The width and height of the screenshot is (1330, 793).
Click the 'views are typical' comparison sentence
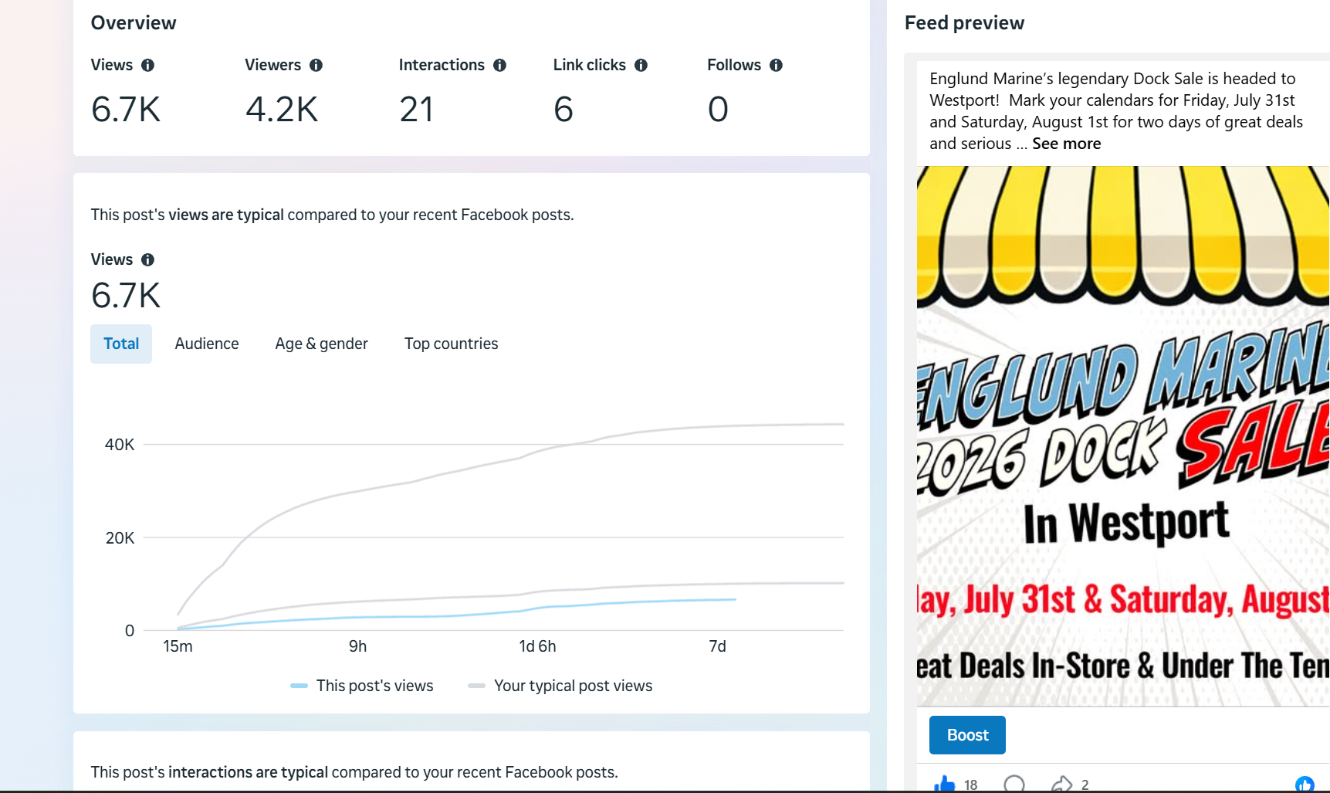pos(332,215)
